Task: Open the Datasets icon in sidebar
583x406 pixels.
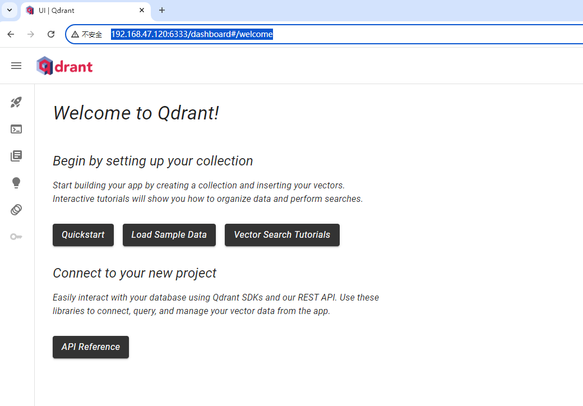Action: [x=16, y=210]
